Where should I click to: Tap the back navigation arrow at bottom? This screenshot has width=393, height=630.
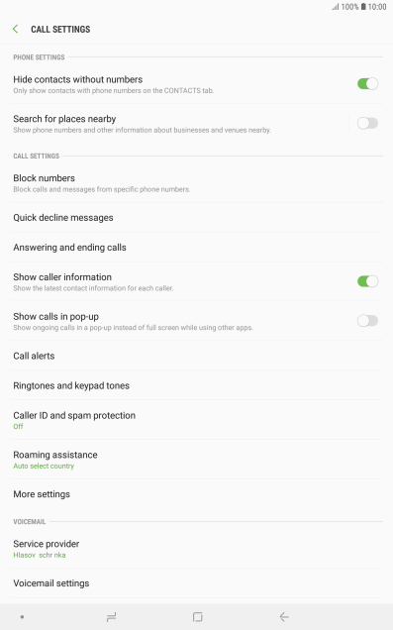(x=284, y=617)
